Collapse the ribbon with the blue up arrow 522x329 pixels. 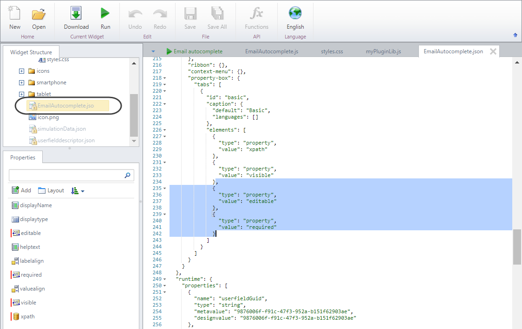pyautogui.click(x=515, y=35)
